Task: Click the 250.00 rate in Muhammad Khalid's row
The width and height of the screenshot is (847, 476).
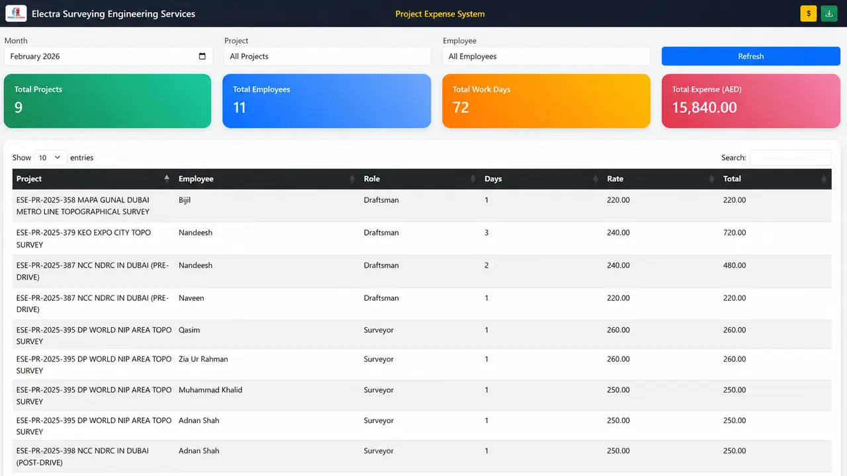Action: [x=618, y=390]
